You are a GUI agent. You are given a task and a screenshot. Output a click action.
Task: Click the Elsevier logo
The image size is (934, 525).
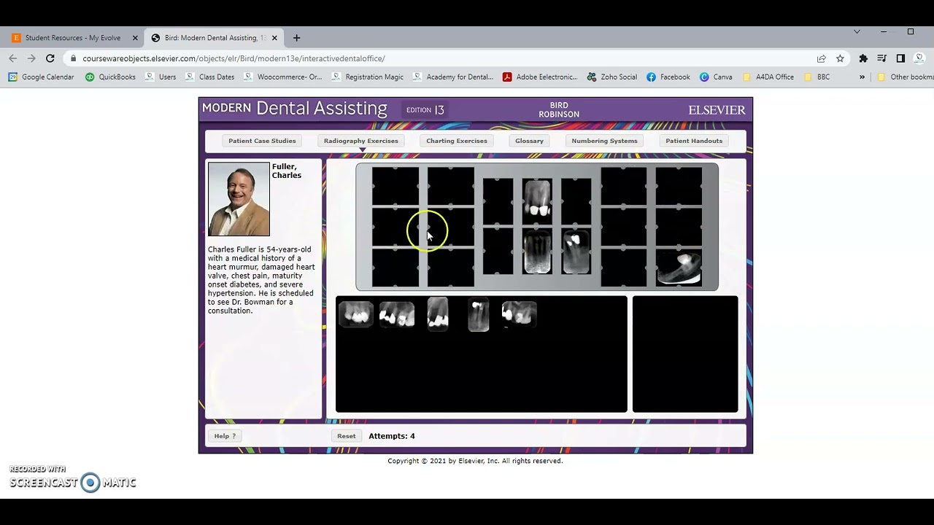pyautogui.click(x=717, y=110)
